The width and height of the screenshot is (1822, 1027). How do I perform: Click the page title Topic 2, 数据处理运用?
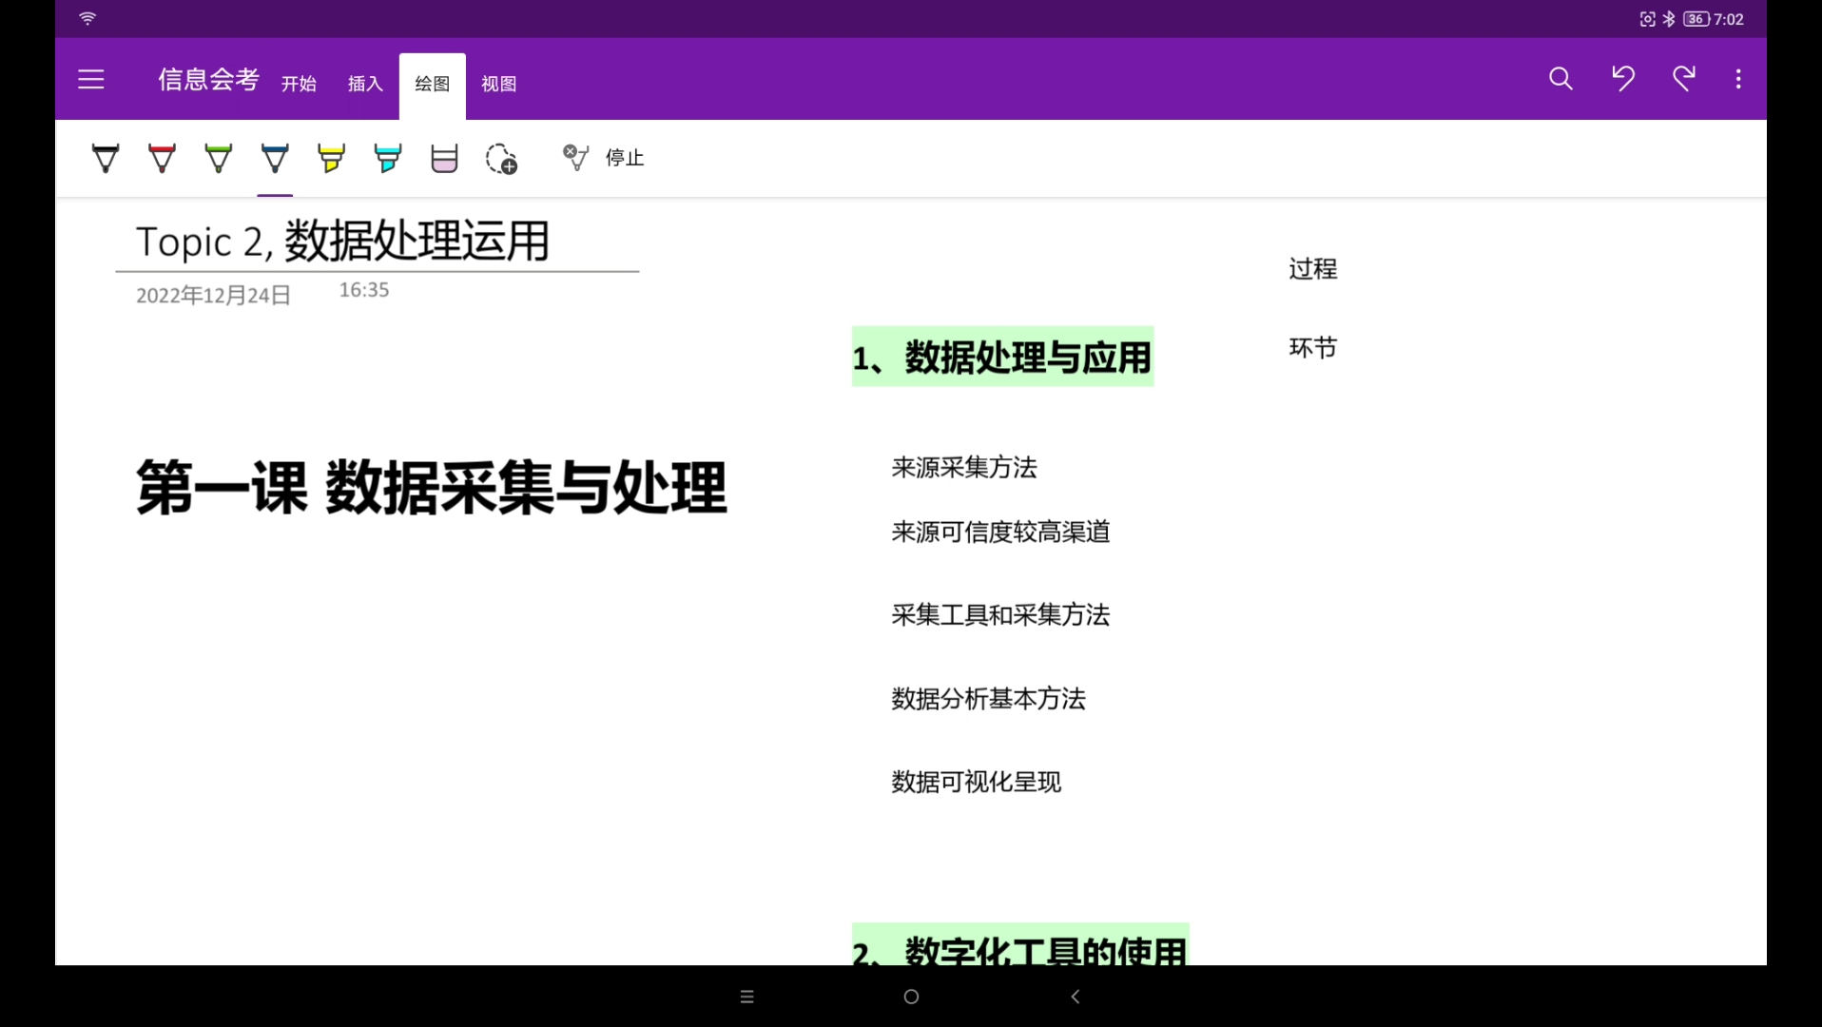coord(343,242)
